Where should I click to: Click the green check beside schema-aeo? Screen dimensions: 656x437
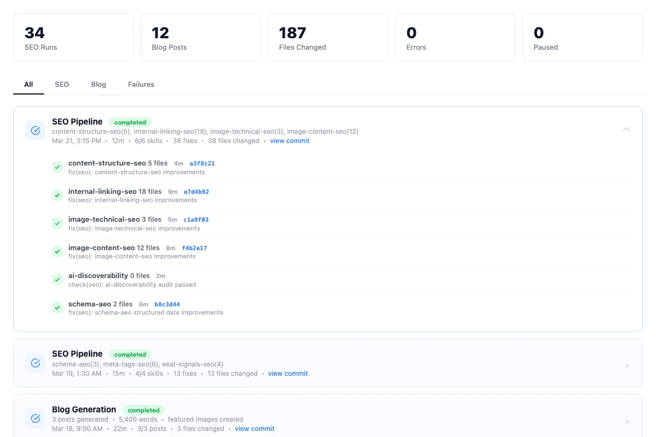pos(57,308)
